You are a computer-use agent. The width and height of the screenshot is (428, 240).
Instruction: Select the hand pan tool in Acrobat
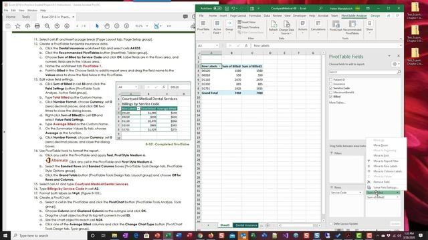coord(107,26)
